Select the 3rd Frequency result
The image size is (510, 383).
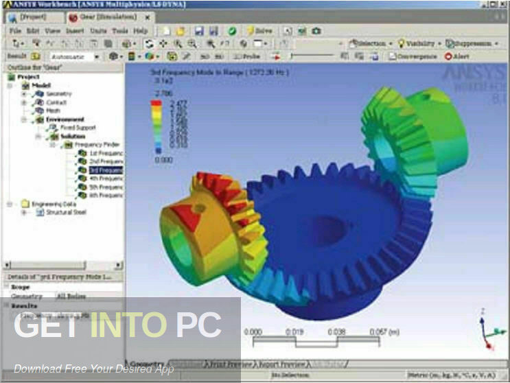pos(106,170)
